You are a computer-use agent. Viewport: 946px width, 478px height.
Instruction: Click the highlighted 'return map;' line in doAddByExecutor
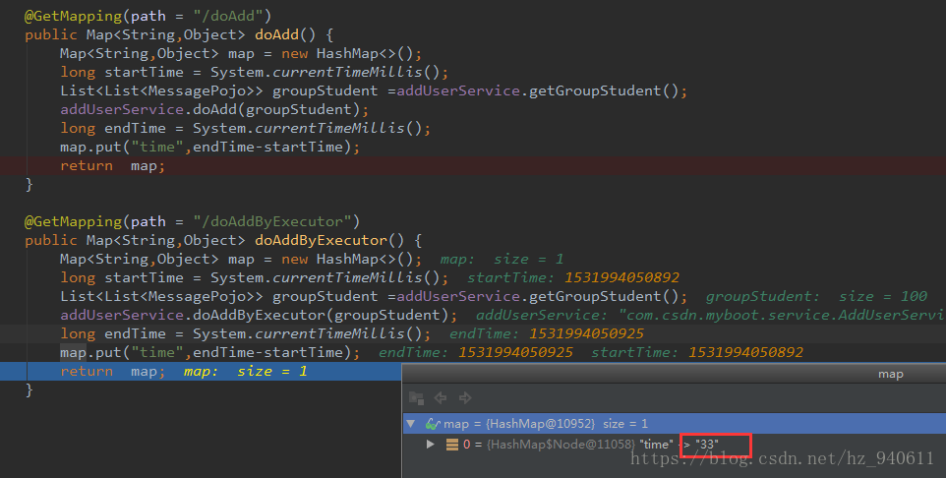(x=201, y=371)
